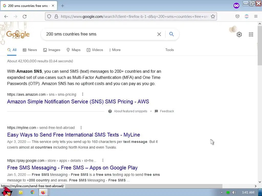Click the private browsing mask icon
Screen dimensions: 262x196
[236, 6]
